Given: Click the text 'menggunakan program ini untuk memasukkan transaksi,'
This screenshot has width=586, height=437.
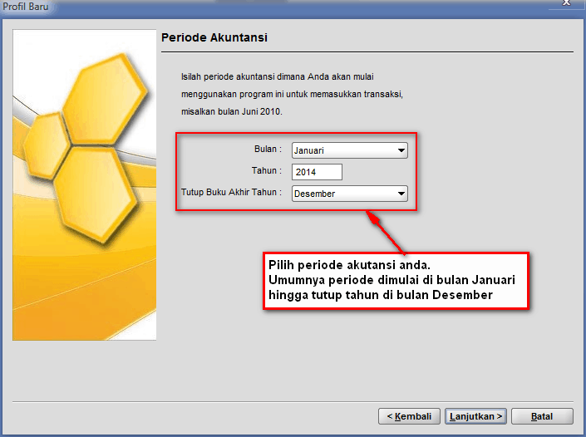Looking at the screenshot, I should click(292, 94).
